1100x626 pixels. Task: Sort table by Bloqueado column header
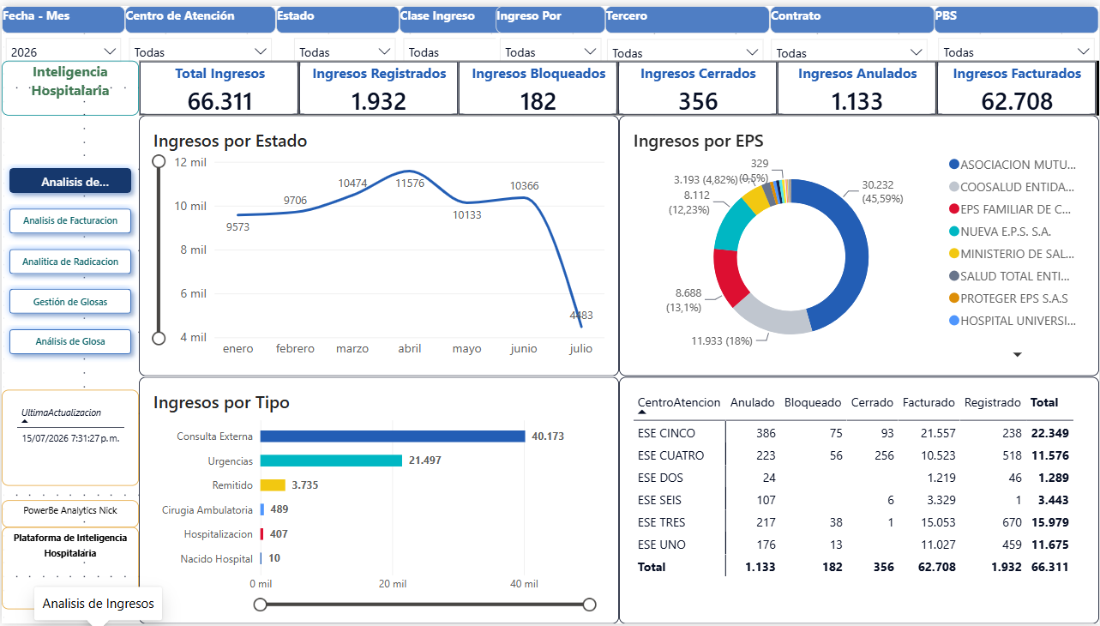(813, 402)
